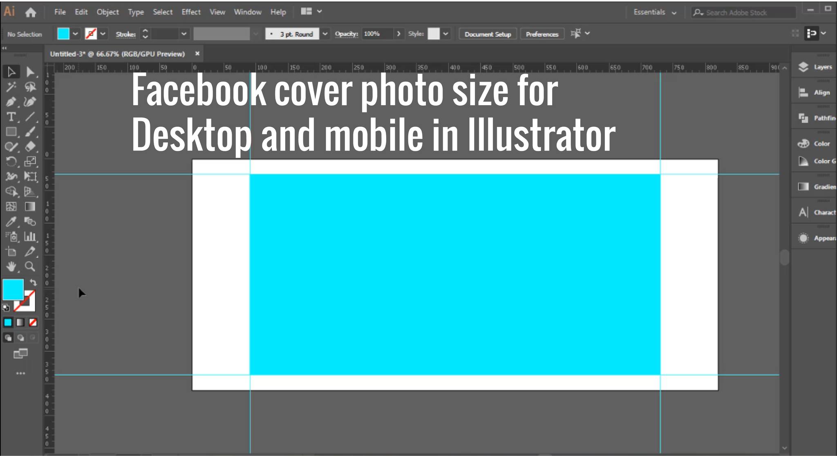Screen dimensions: 837x456
Task: Select the Zoom tool
Action: click(x=30, y=267)
